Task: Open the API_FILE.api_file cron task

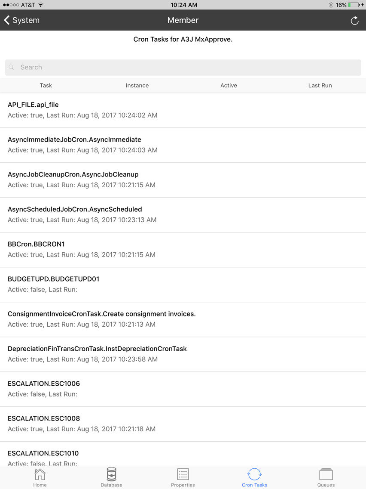Action: (x=183, y=110)
